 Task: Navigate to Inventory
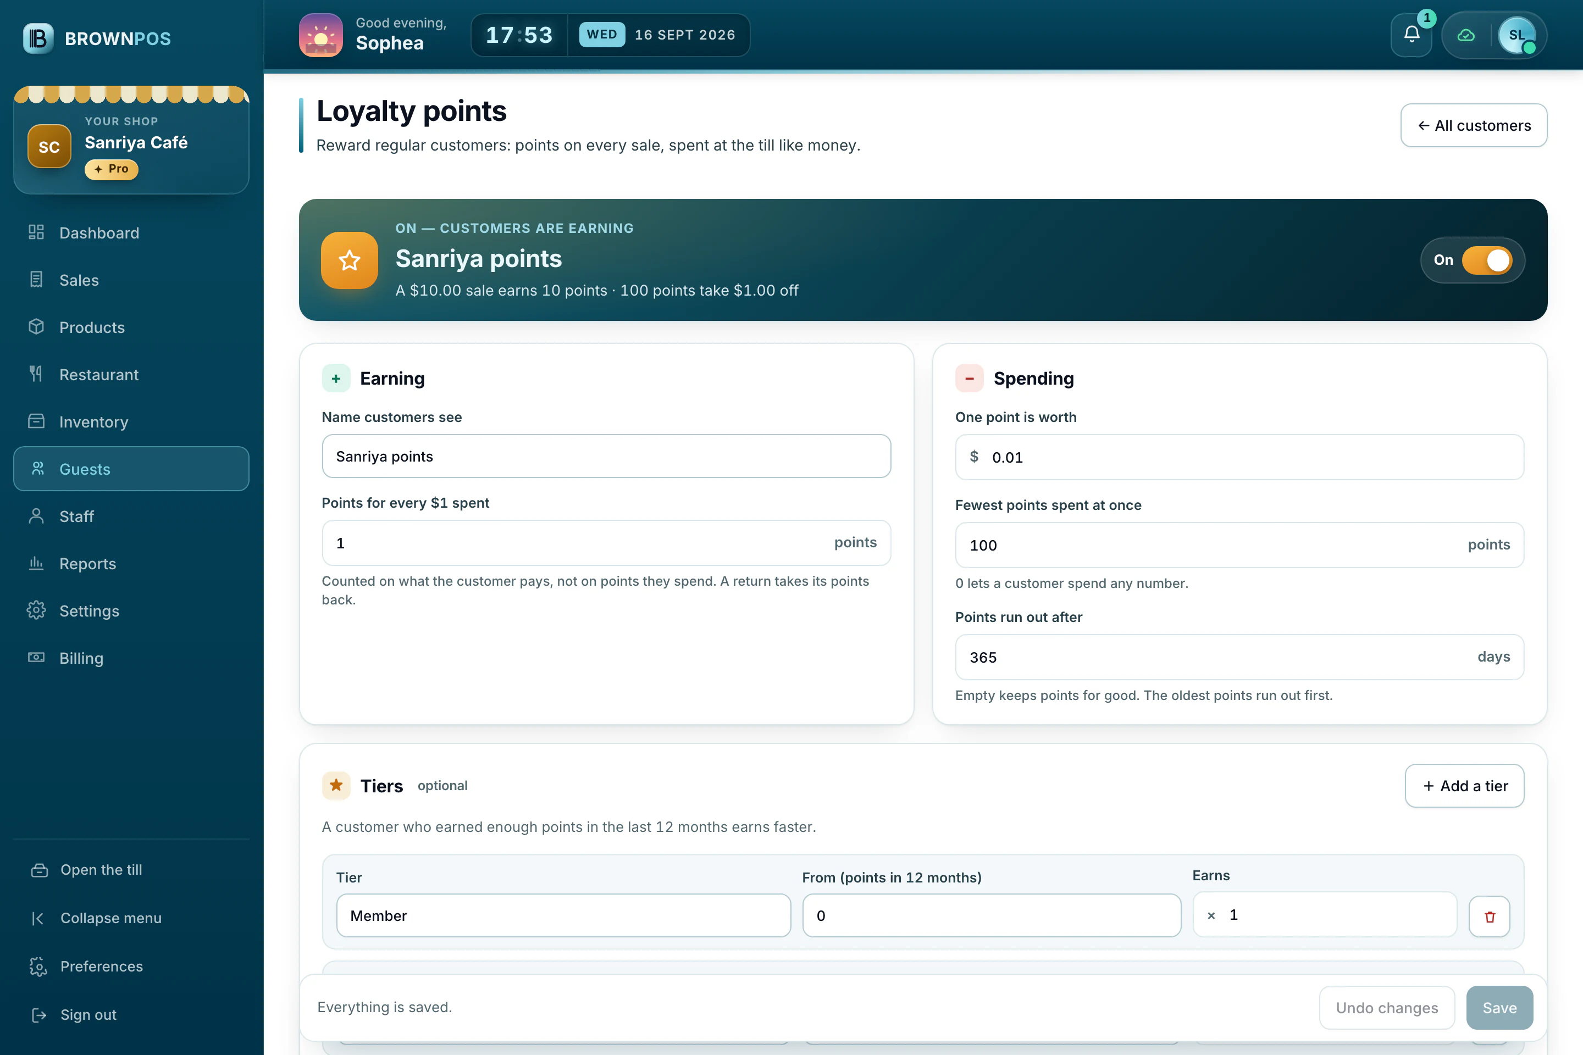coord(131,422)
